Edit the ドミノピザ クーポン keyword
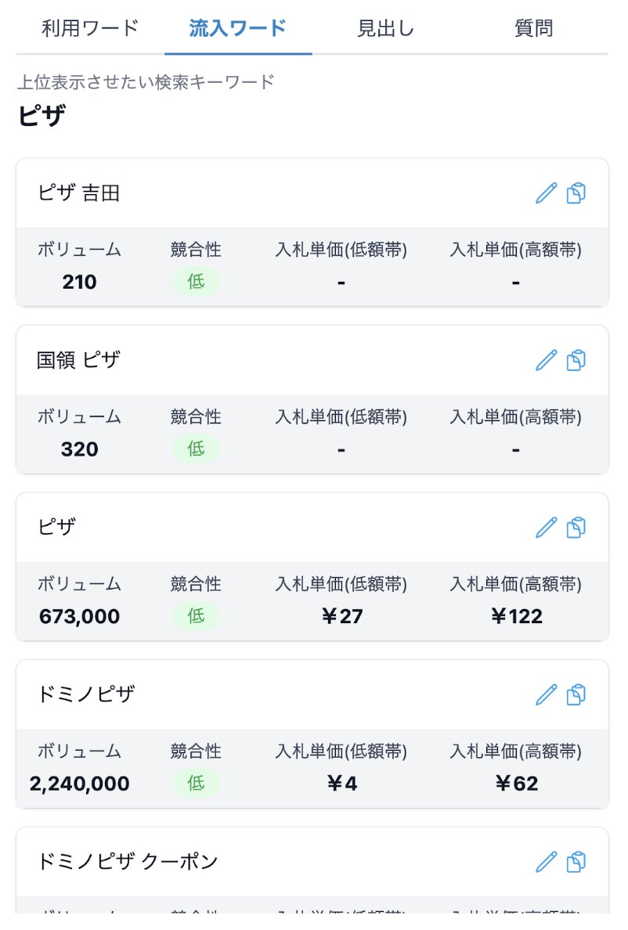 tap(546, 862)
